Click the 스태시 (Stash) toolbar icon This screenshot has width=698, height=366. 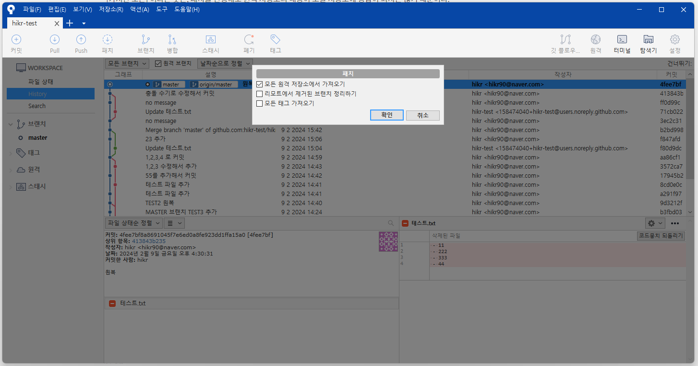click(211, 44)
